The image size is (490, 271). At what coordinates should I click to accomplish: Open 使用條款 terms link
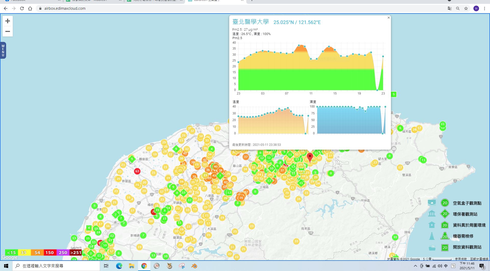click(461, 259)
